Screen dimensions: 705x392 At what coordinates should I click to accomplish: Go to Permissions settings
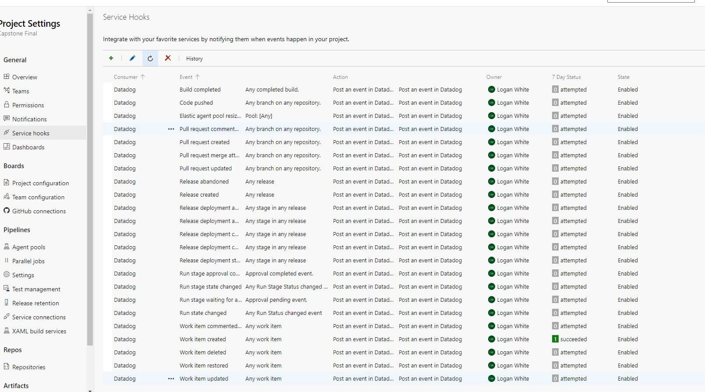28,105
